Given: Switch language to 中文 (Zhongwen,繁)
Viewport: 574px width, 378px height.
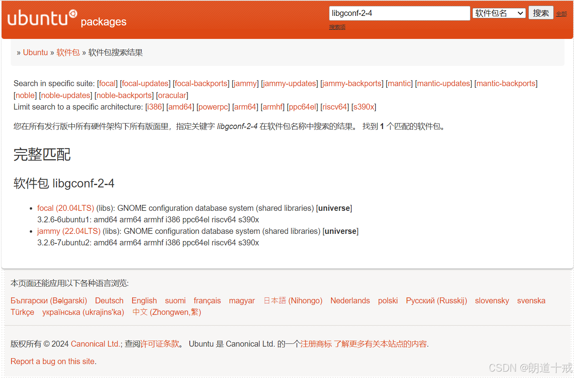Looking at the screenshot, I should click(x=167, y=312).
